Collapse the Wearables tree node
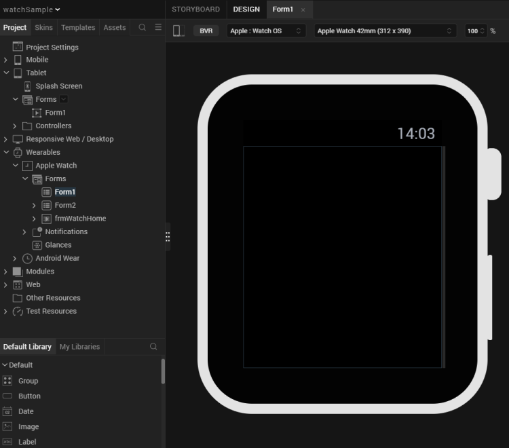Image resolution: width=509 pixels, height=448 pixels. (x=5, y=153)
